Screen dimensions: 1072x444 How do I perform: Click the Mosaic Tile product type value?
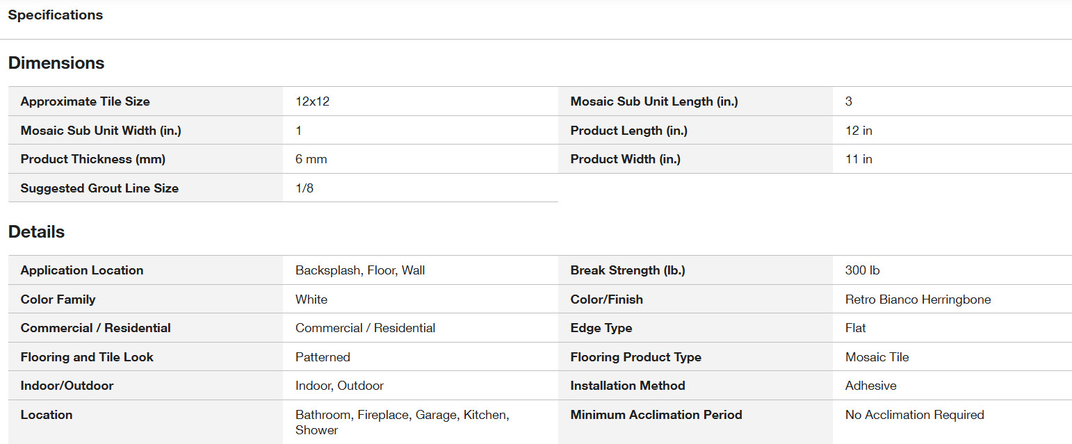click(877, 357)
